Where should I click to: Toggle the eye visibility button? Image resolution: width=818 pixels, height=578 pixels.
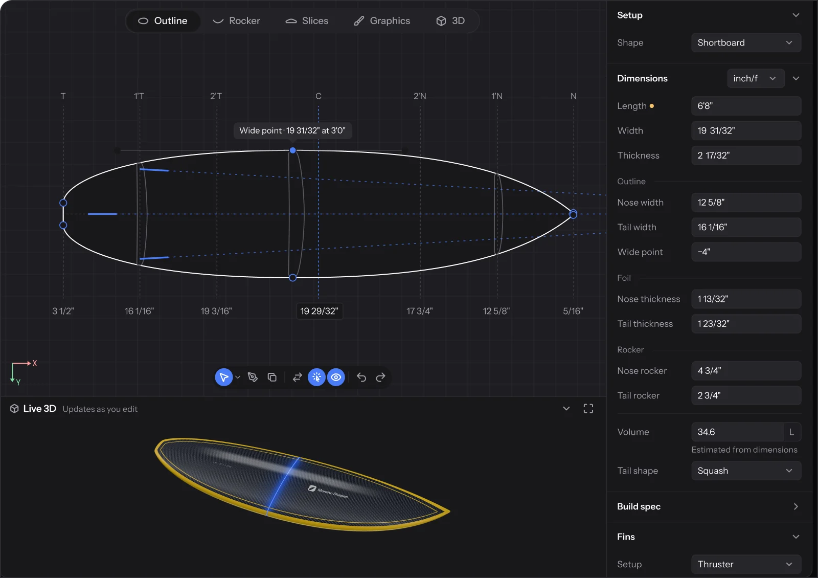pyautogui.click(x=336, y=377)
